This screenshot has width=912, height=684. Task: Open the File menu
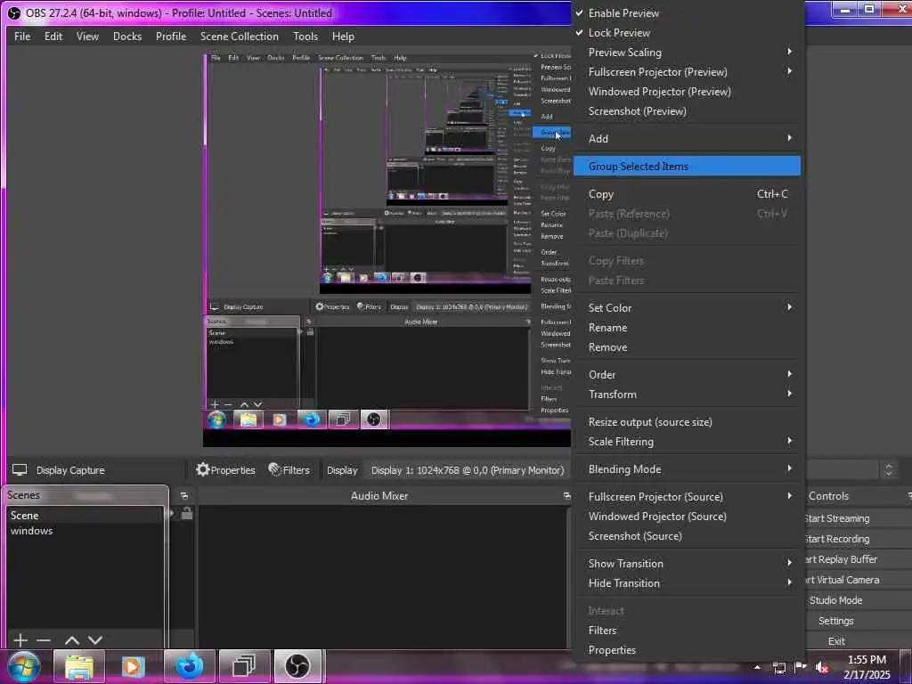[22, 36]
